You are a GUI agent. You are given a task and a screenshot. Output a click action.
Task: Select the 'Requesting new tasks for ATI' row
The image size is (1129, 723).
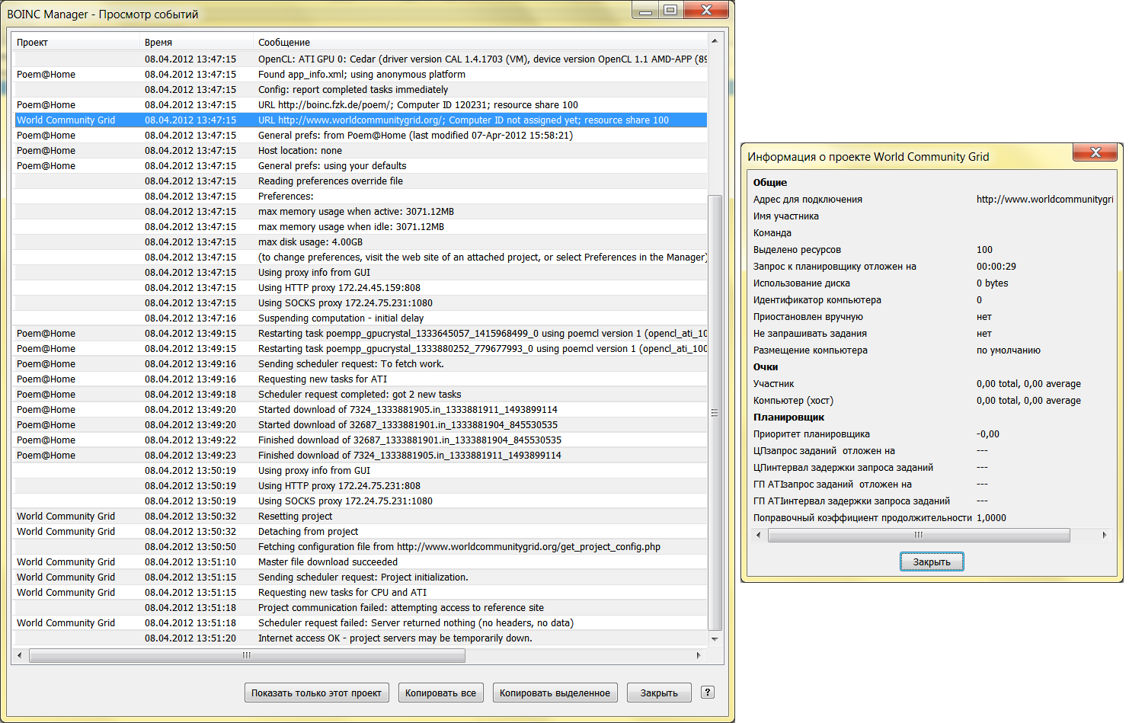click(x=360, y=379)
